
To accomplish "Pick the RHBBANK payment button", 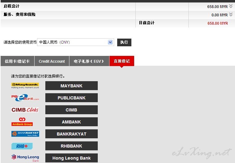I will 72,146.
